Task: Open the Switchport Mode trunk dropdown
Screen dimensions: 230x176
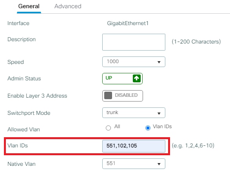Action: 134,113
